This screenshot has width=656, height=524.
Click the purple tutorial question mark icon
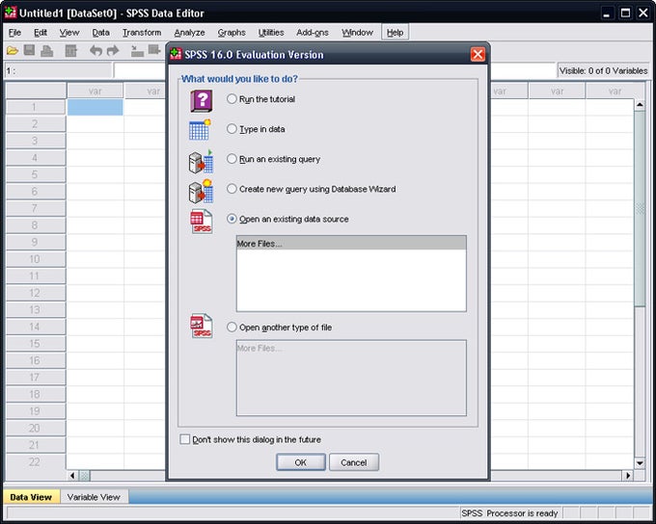202,101
